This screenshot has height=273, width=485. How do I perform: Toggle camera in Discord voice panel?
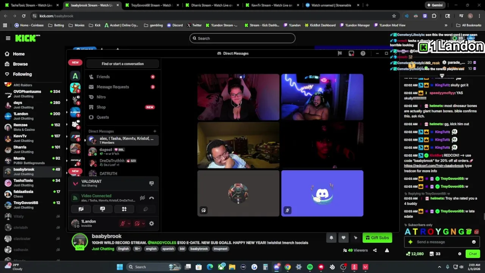(81, 209)
